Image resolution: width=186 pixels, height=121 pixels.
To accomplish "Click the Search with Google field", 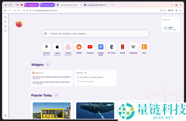I will (95, 34).
